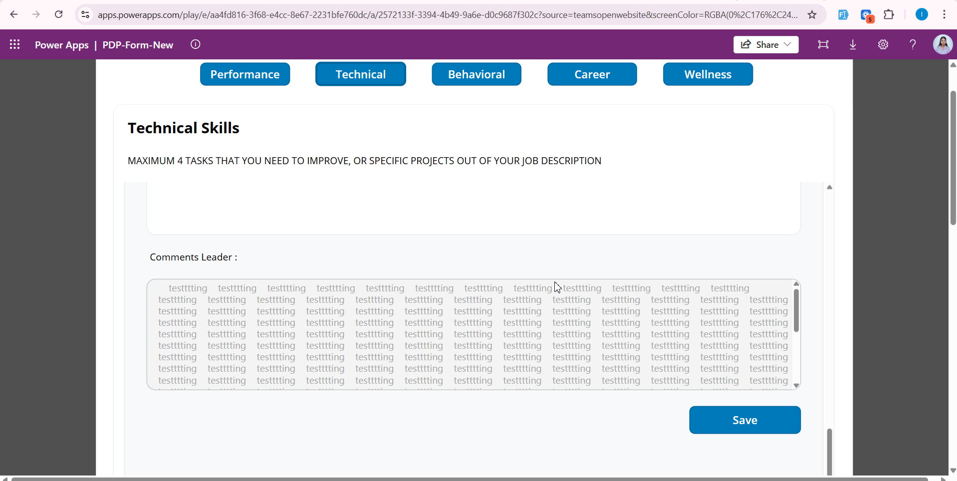Open the Career section

(x=592, y=74)
